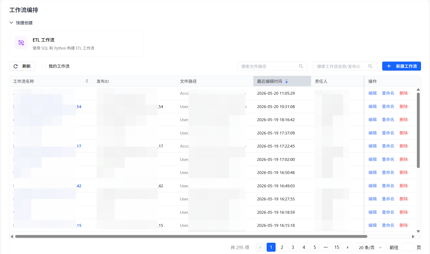Open the ETL 工作流 quick-create card
This screenshot has height=254, width=430.
point(76,44)
